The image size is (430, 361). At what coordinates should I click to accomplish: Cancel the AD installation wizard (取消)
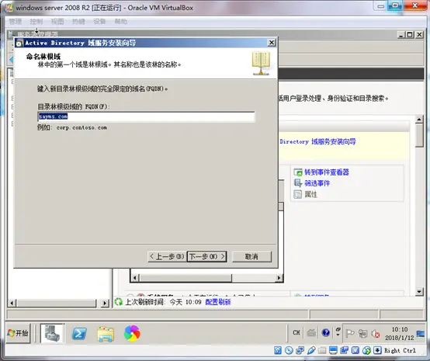tap(251, 256)
